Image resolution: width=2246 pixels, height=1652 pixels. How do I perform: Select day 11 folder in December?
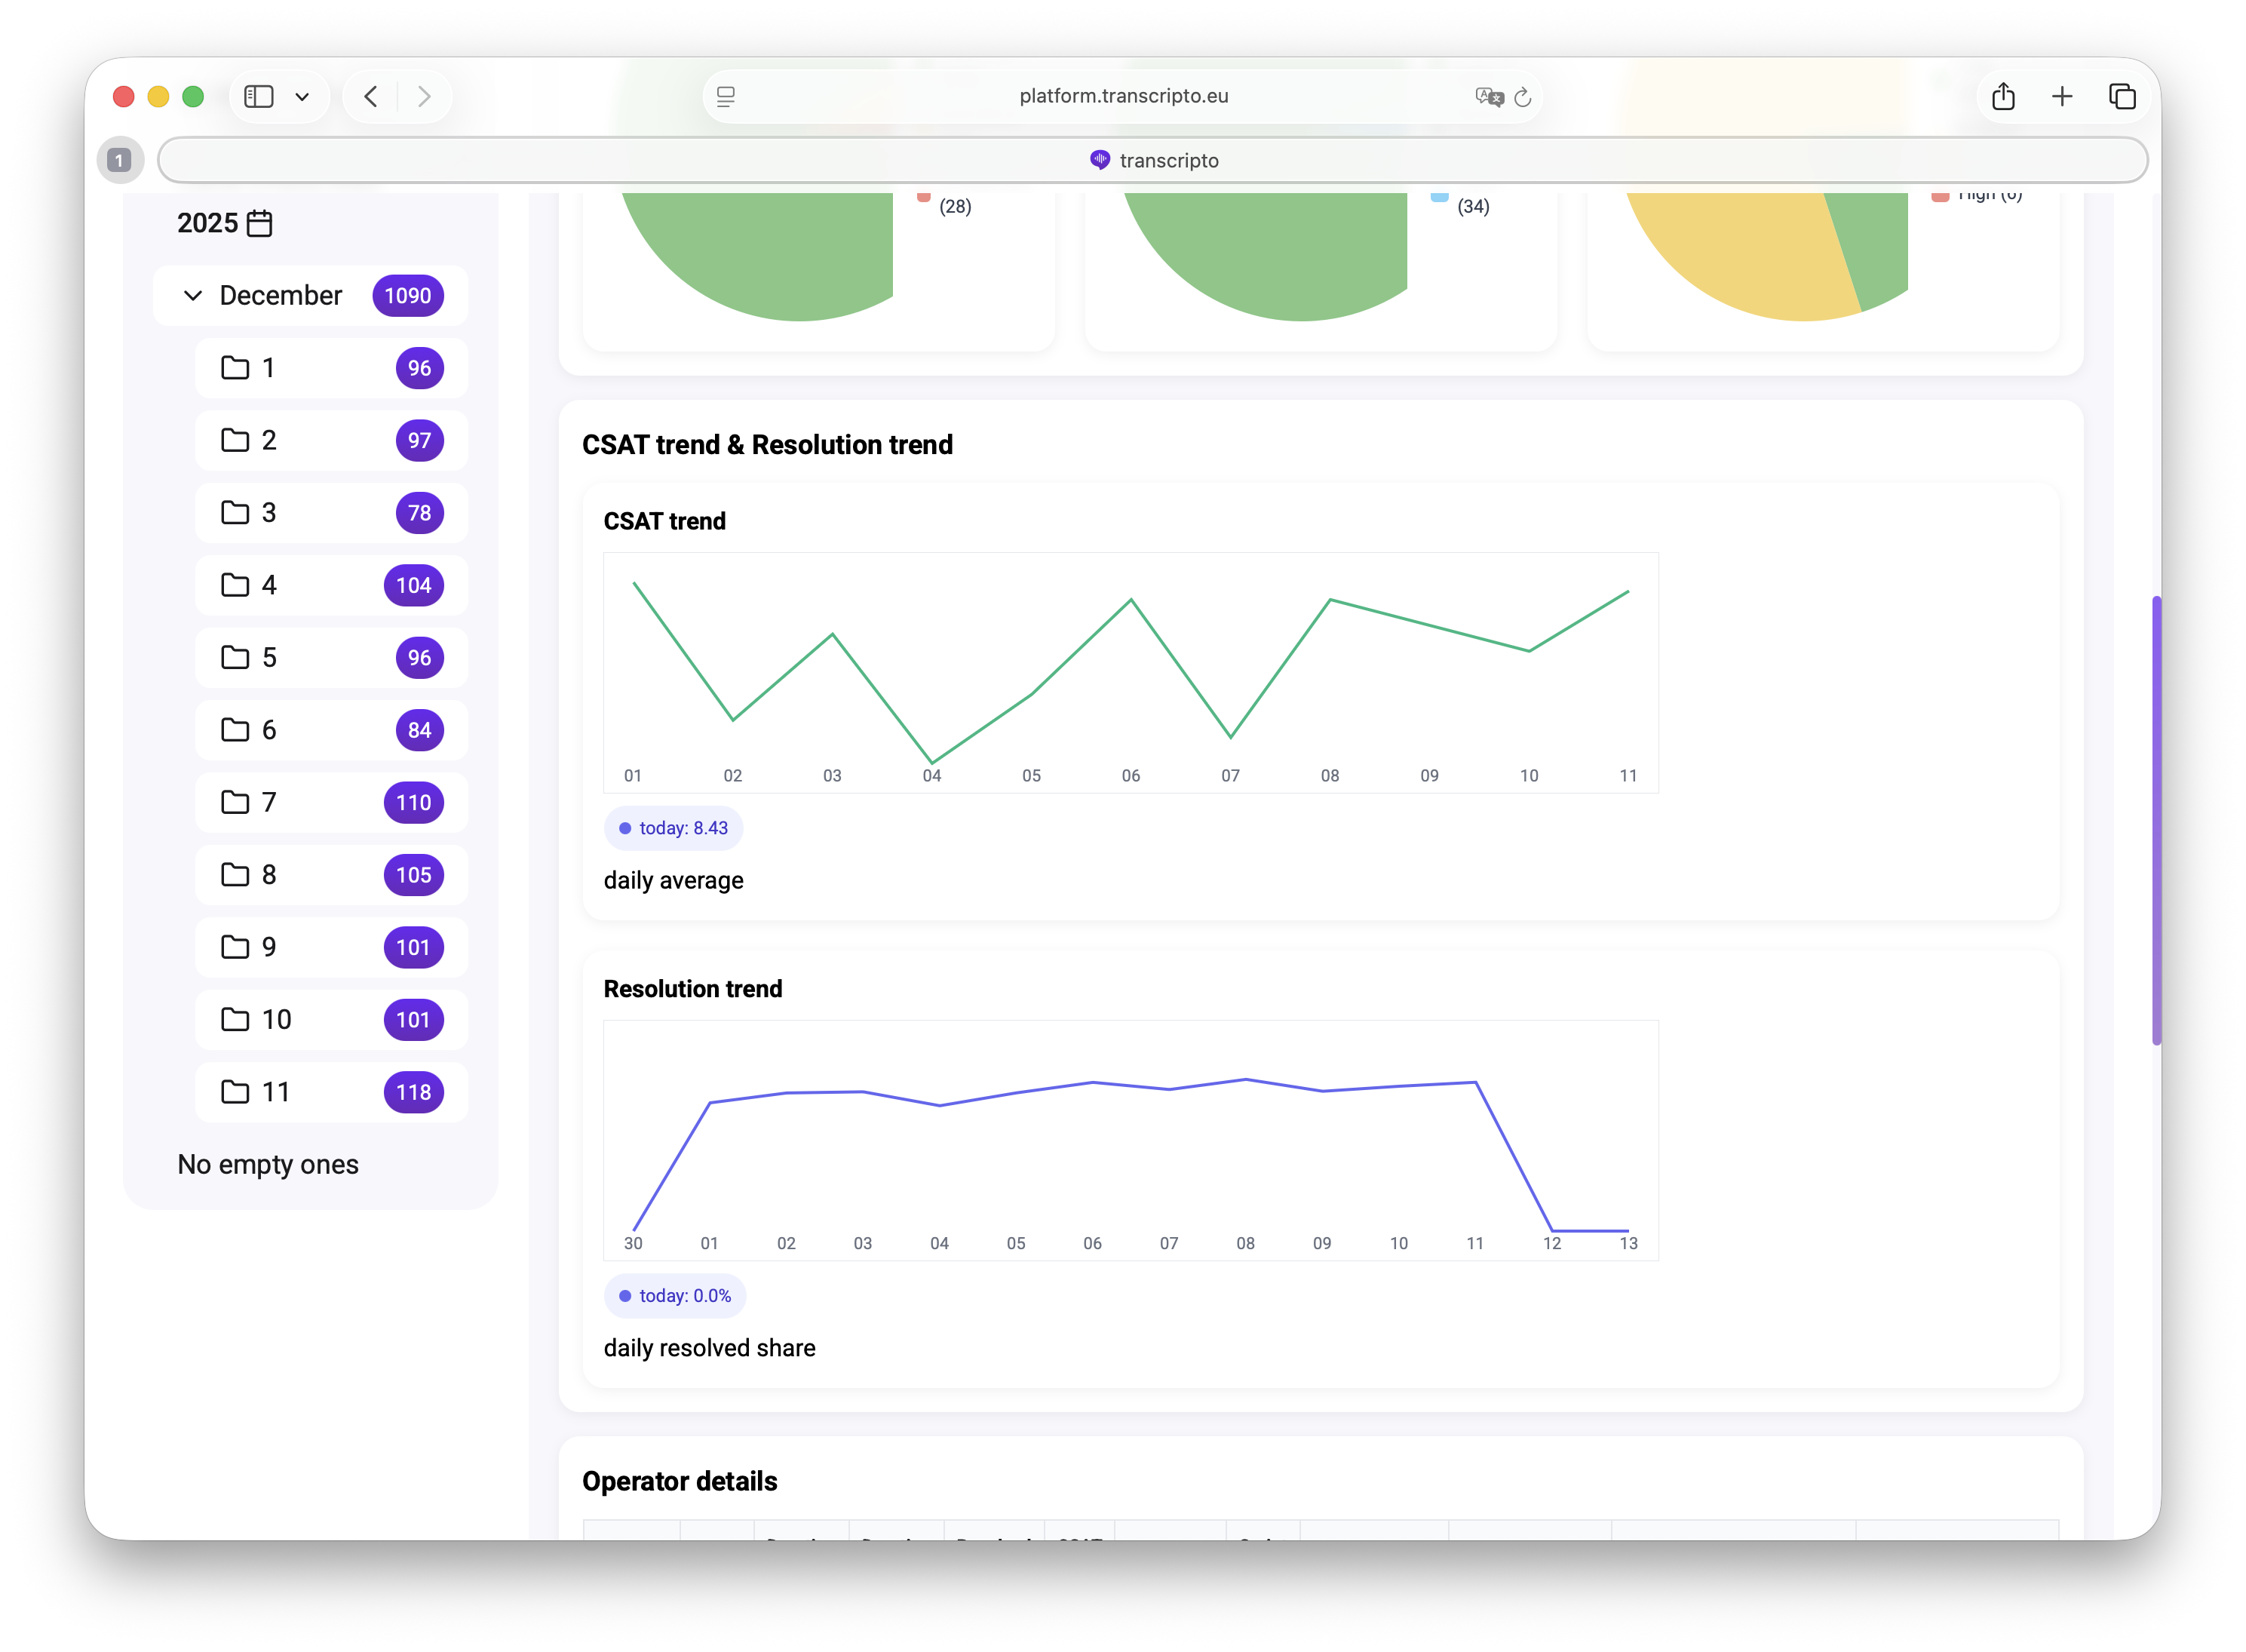pos(331,1092)
